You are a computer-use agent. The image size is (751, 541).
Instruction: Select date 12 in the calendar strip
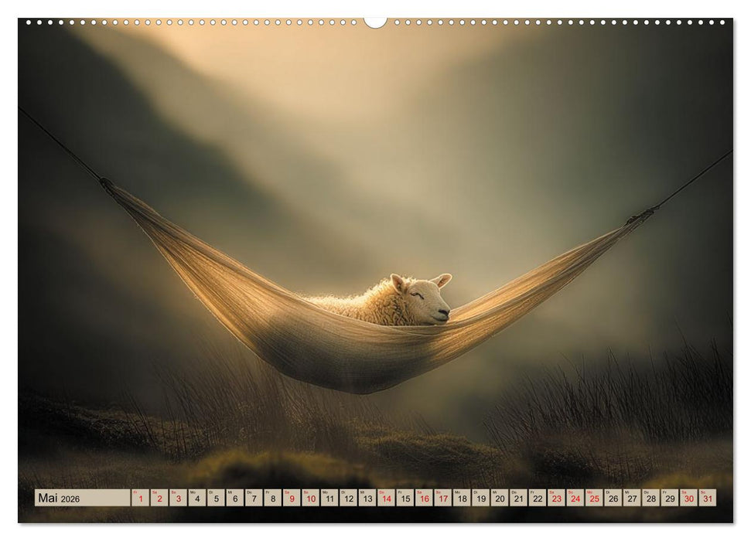coord(348,498)
